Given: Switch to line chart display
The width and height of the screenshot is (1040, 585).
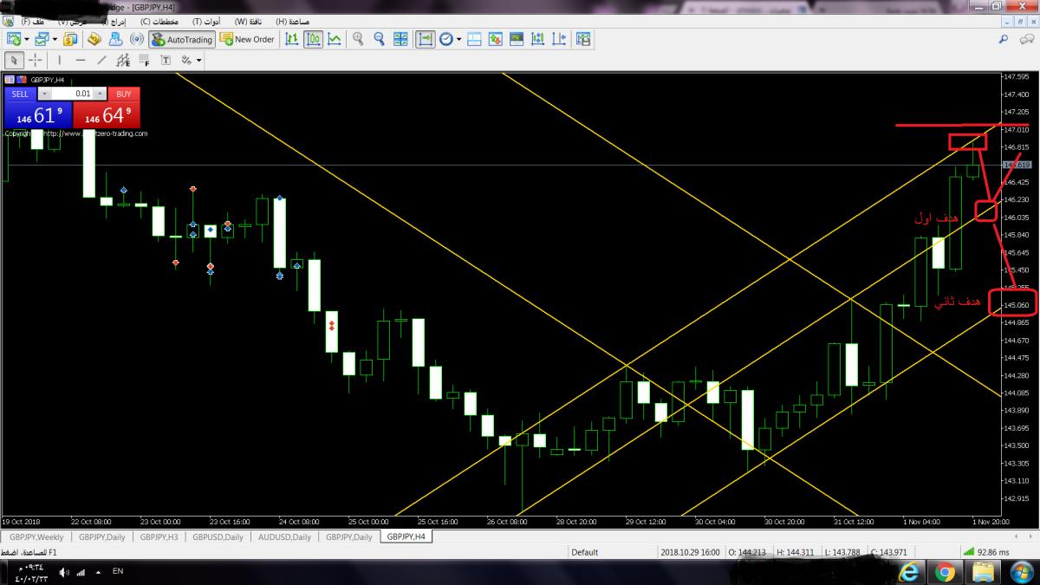Looking at the screenshot, I should [x=335, y=39].
